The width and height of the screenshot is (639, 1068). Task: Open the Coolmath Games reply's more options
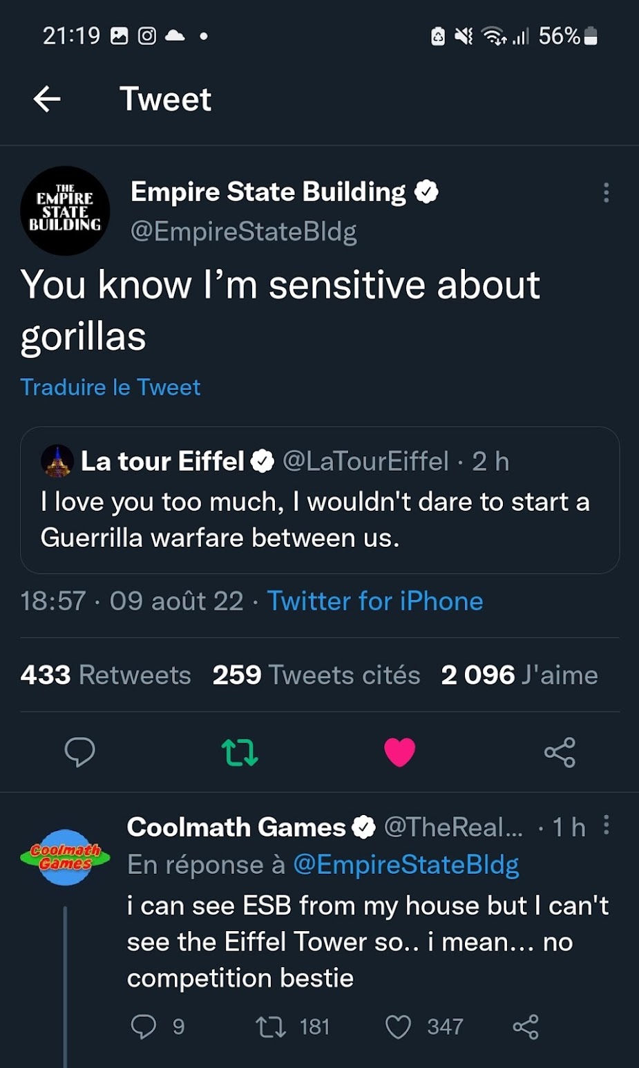[x=606, y=825]
